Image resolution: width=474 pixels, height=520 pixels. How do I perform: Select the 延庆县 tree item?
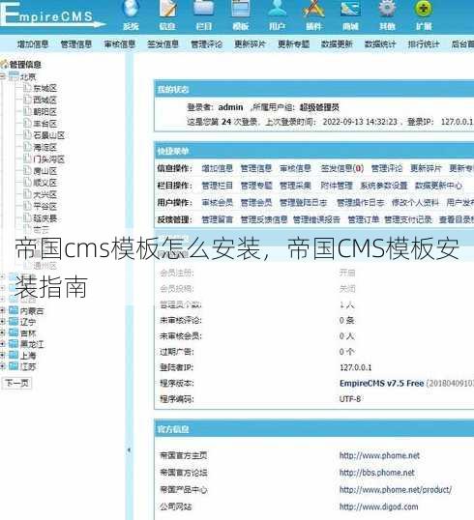[x=45, y=218]
